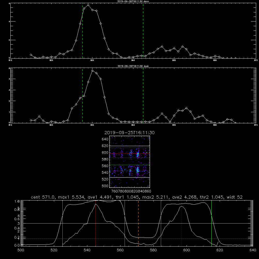Select the highest data point of the dusk curve

92,70
